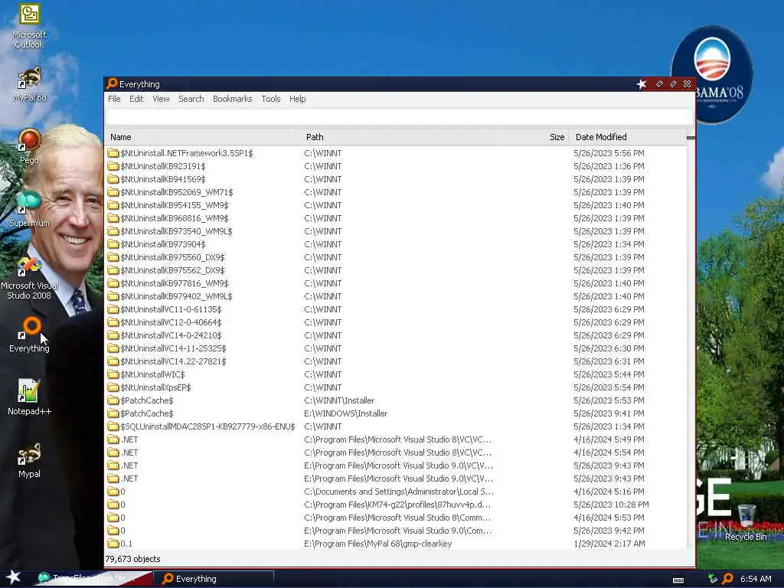This screenshot has width=784, height=588.
Task: Select the Microsoft Visual Studio 2008 shortcut
Action: click(29, 278)
